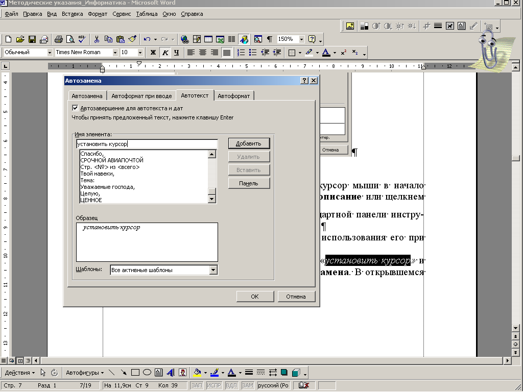Expand the undo history arrow
Screen dimensions: 523x392
coord(155,39)
